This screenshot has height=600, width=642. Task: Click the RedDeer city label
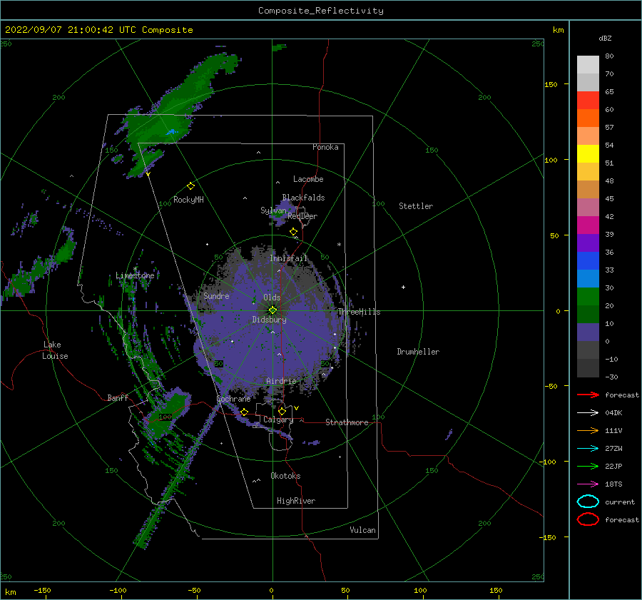(302, 216)
